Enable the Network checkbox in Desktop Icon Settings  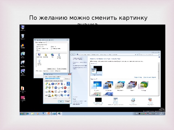pos(37,50)
